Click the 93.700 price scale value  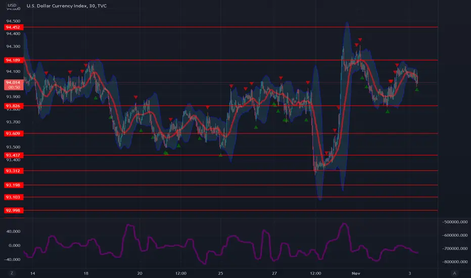pyautogui.click(x=13, y=122)
